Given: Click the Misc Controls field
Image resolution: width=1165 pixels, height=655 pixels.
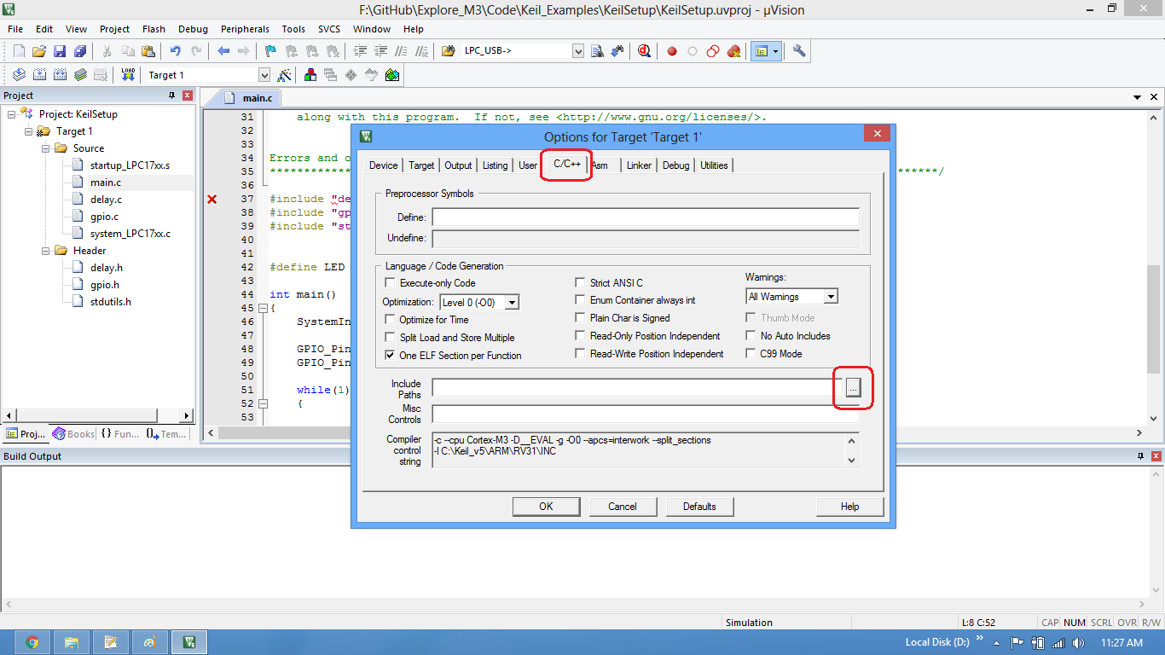Looking at the screenshot, I should (646, 414).
